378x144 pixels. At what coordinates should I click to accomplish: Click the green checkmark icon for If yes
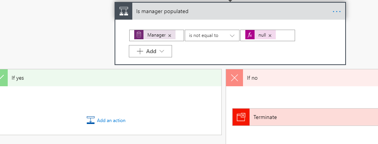pyautogui.click(x=3, y=78)
